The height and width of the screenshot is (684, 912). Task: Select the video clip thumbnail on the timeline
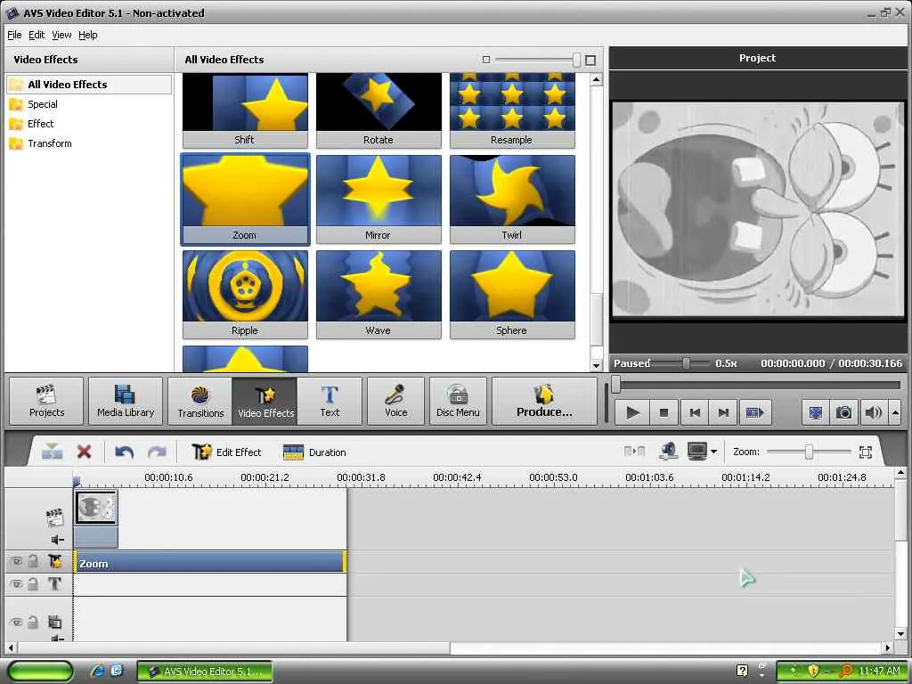click(x=96, y=507)
